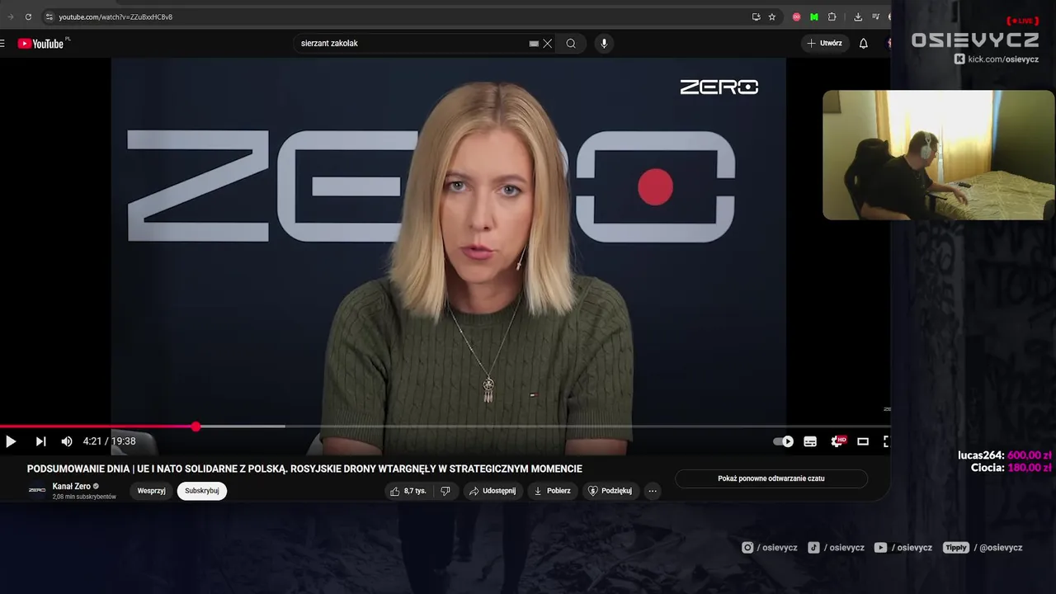Open the on-screen keyboard icon in search
This screenshot has height=594, width=1056.
pos(534,44)
